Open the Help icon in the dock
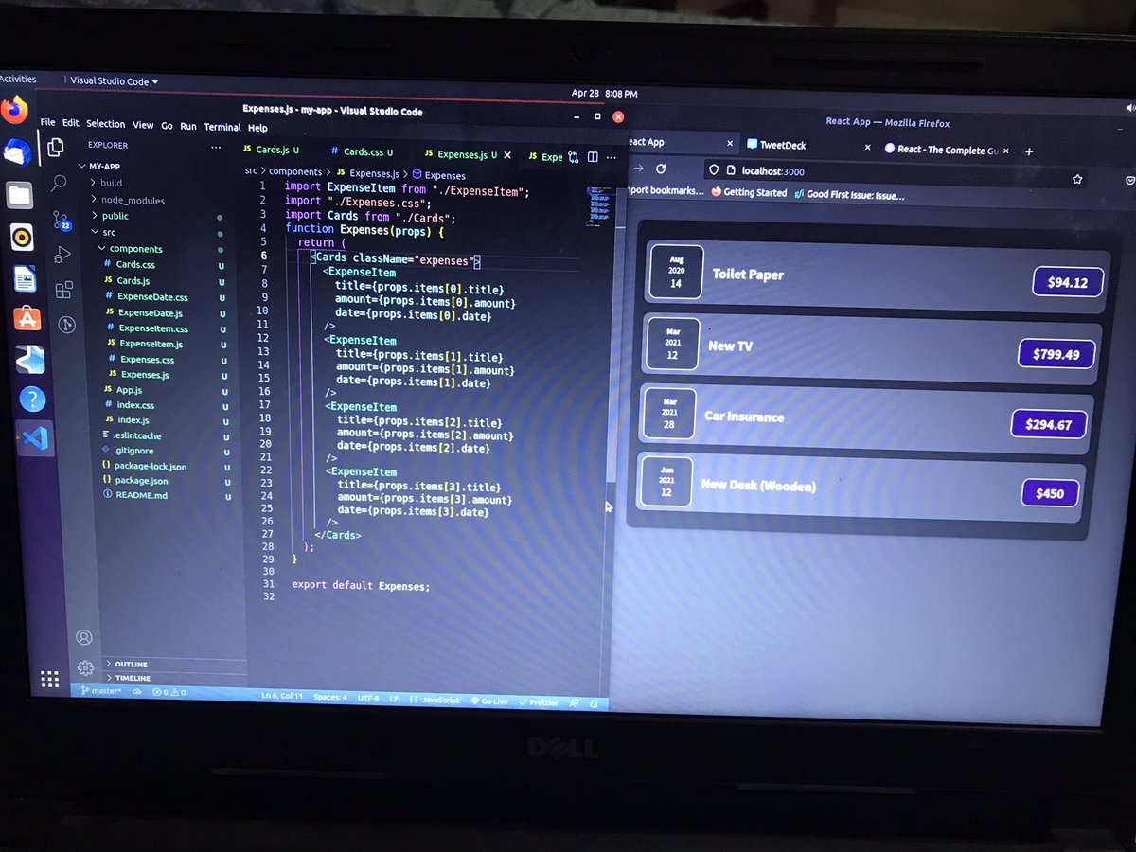Viewport: 1136px width, 852px height. tap(31, 399)
